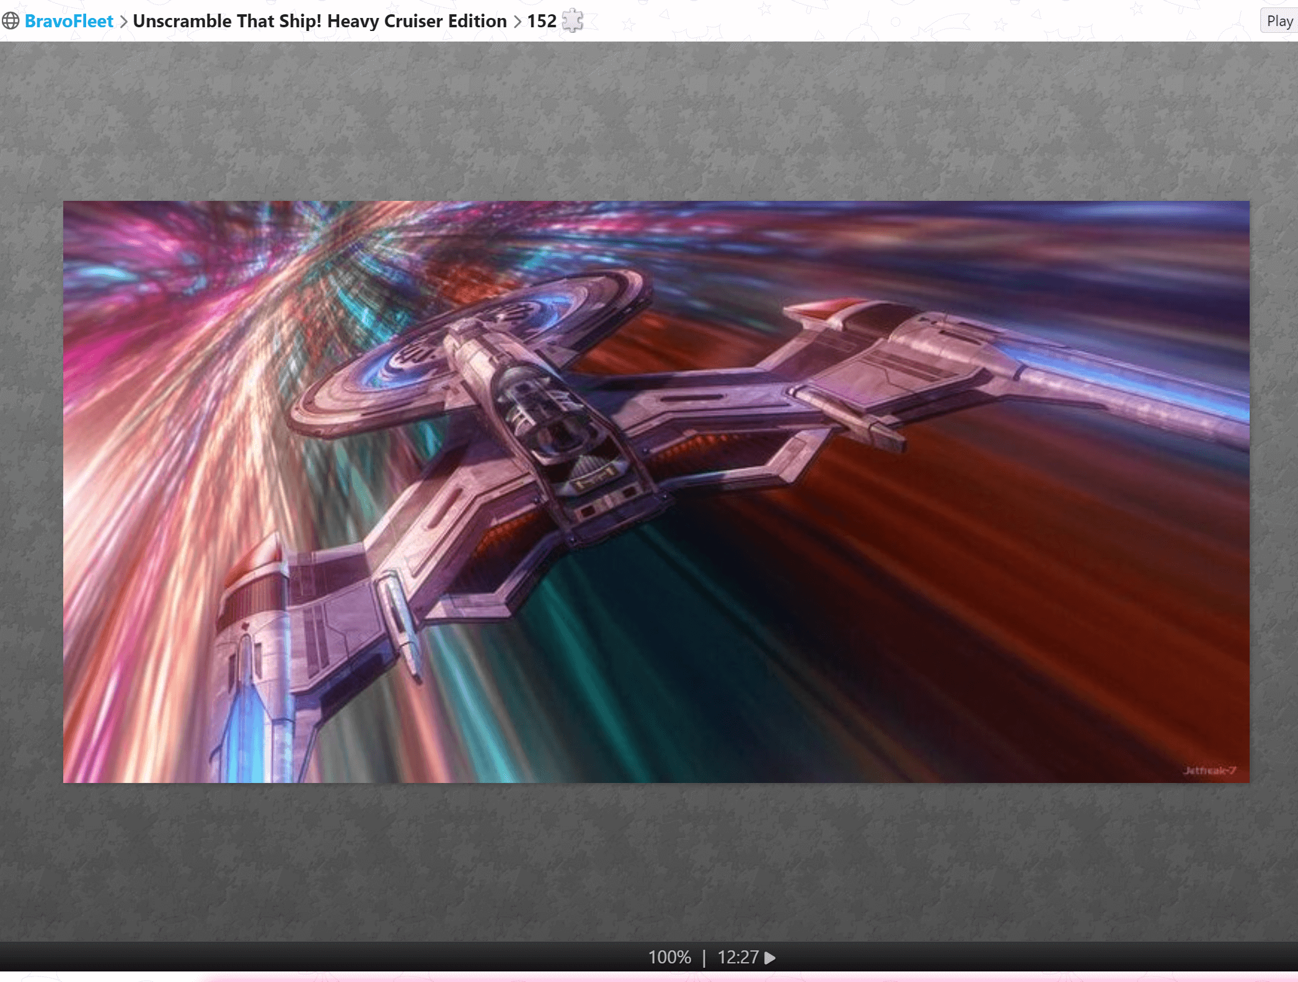This screenshot has width=1298, height=982.
Task: Click the 12:27 elapsed time
Action: 738,958
